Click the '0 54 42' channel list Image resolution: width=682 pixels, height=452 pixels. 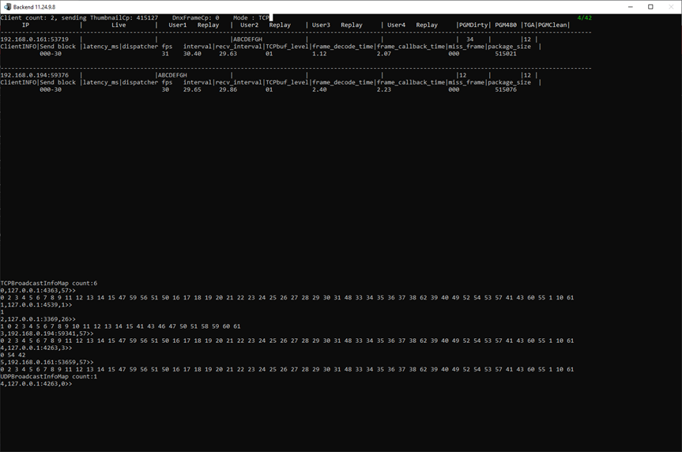pos(13,355)
